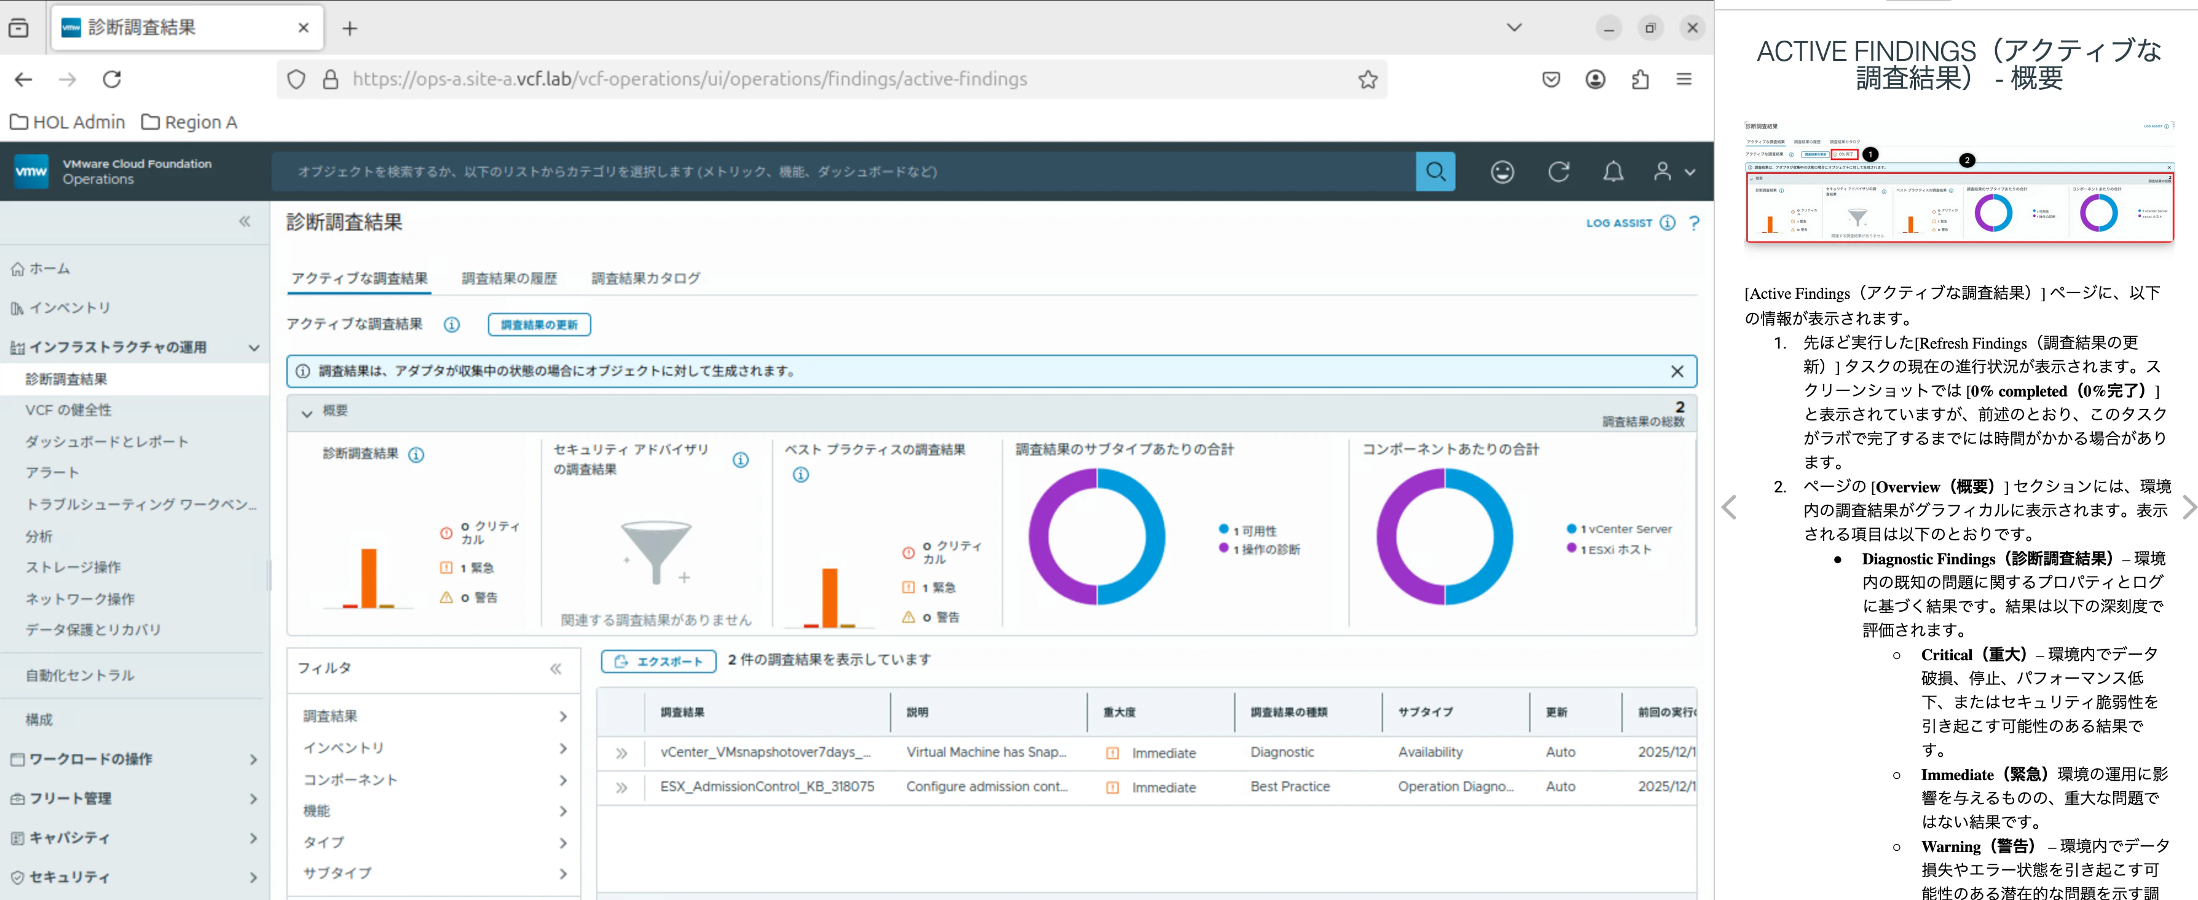Viewport: 2198px width, 900px height.
Task: Expand フリート管理 menu
Action: point(253,799)
